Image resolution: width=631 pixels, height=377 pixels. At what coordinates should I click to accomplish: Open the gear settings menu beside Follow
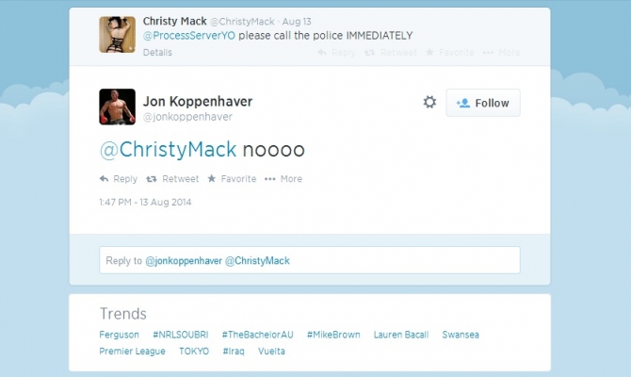(429, 102)
